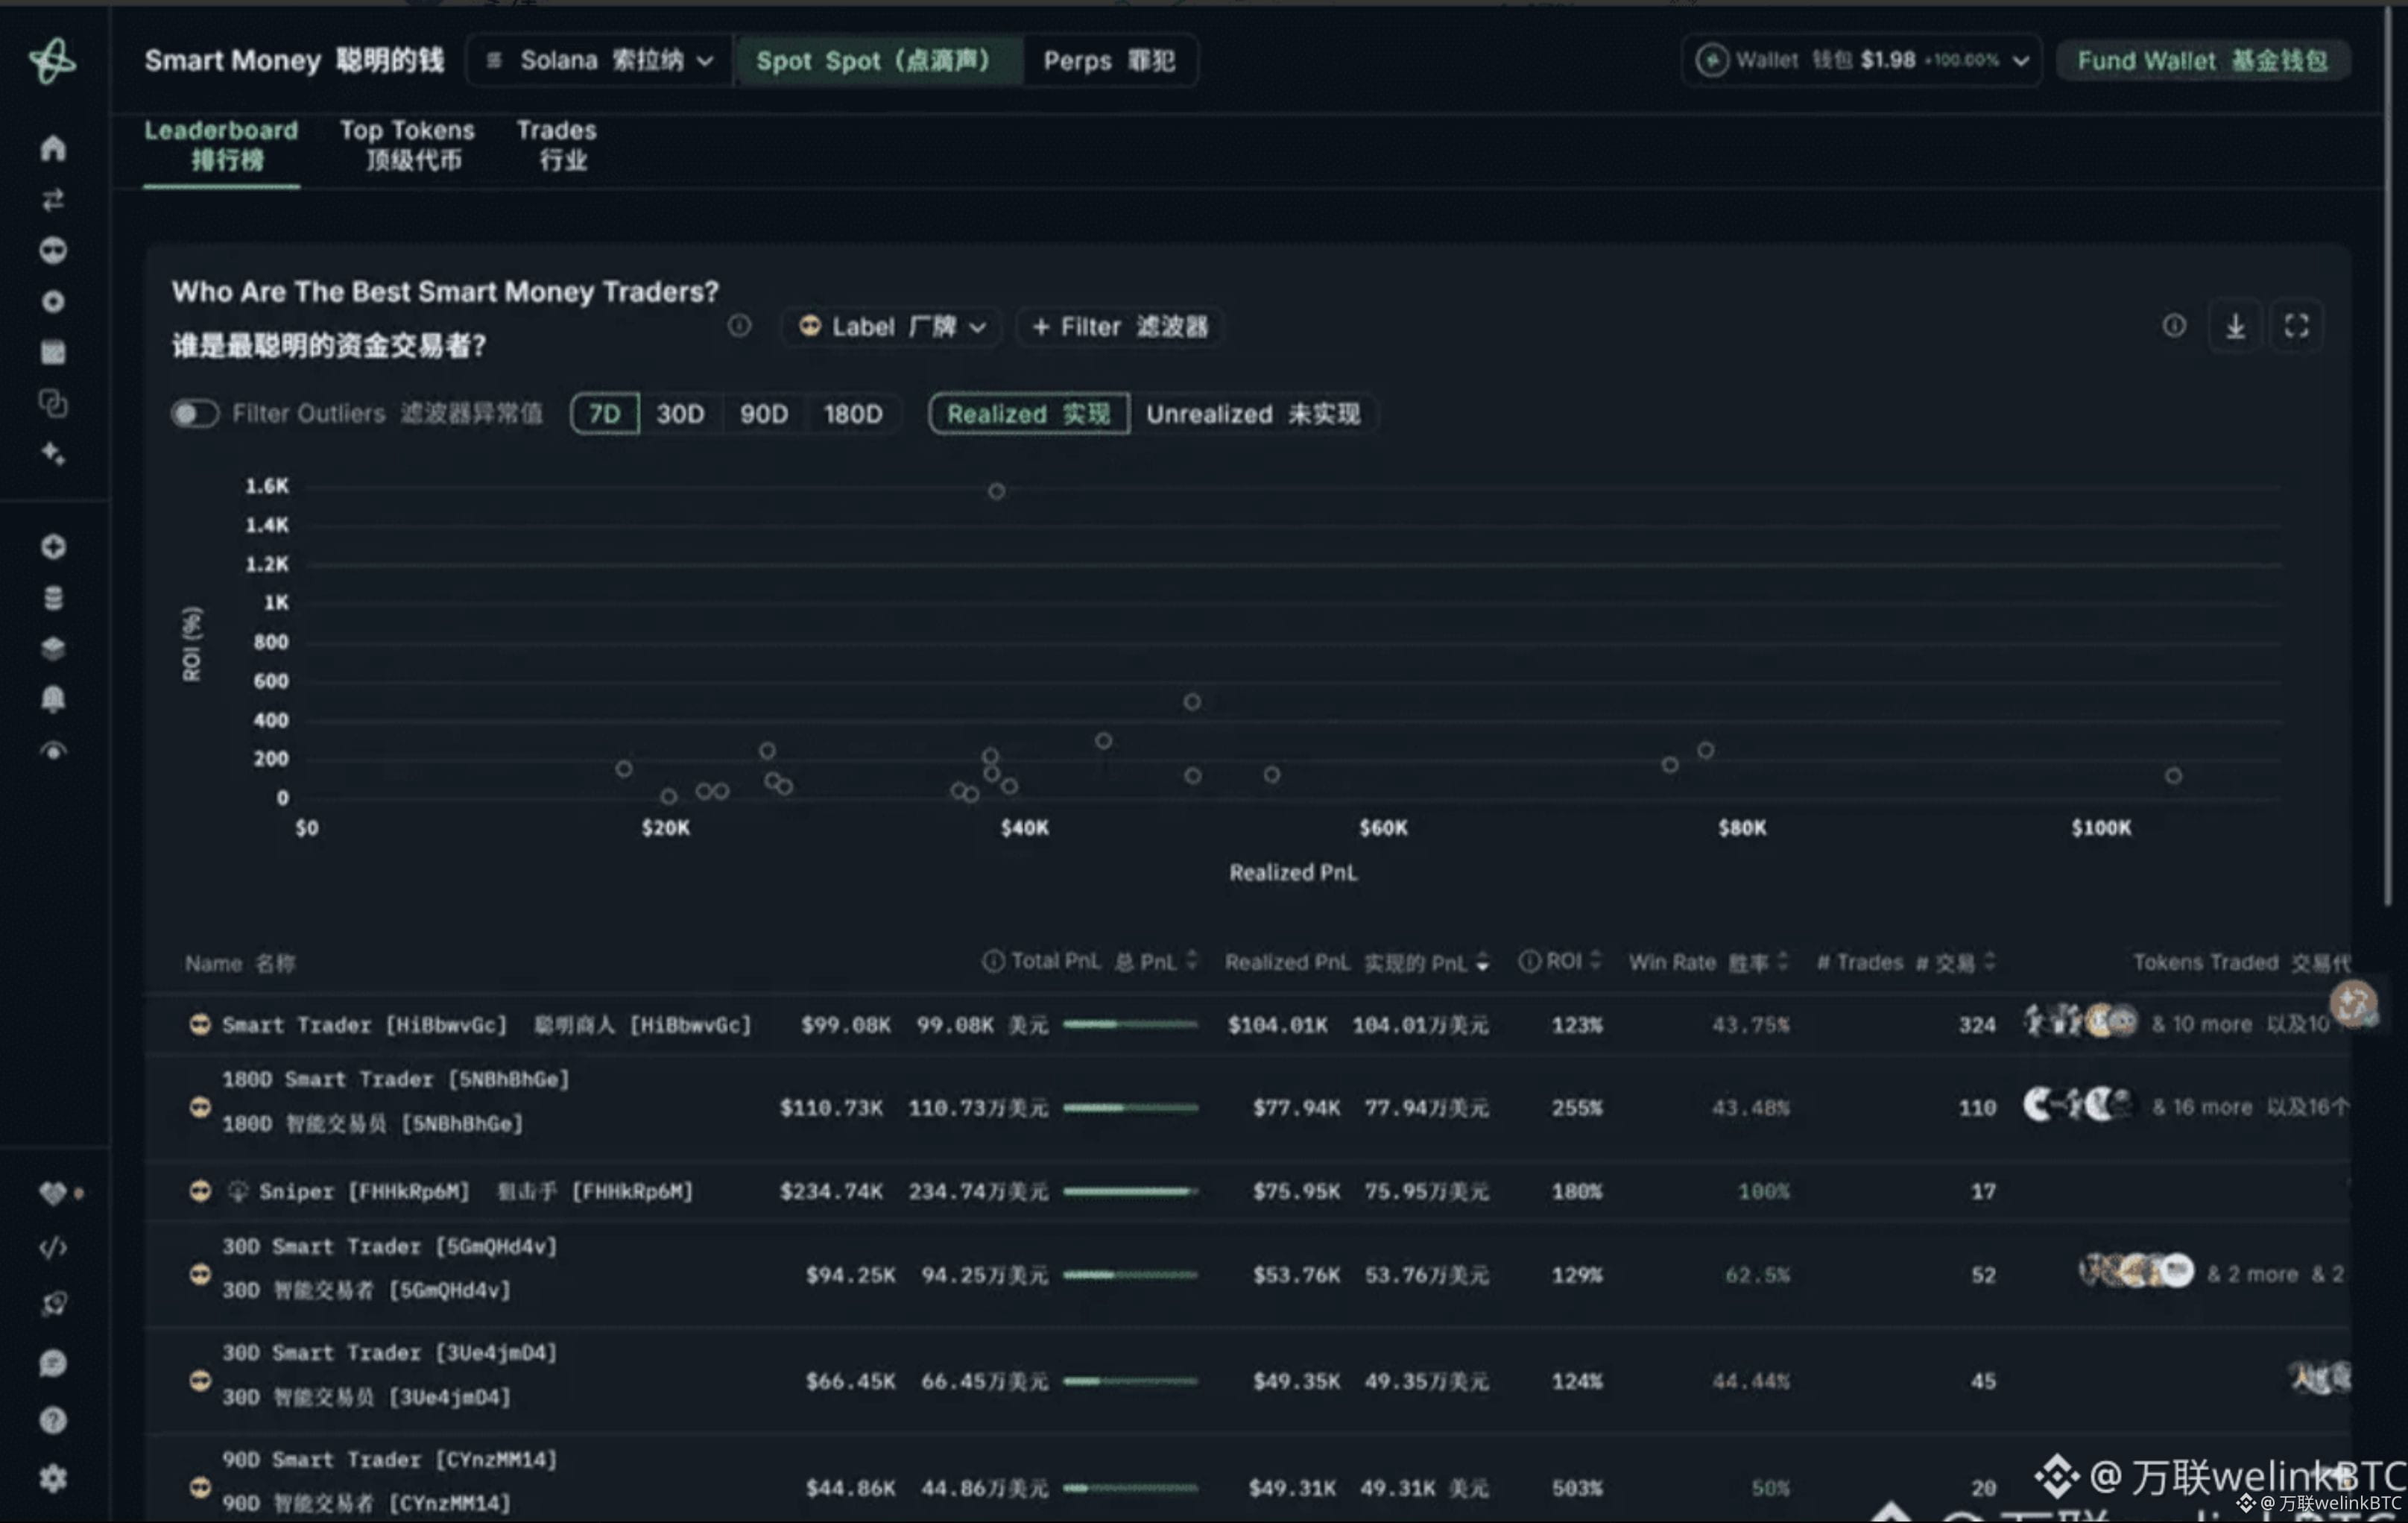
Task: Click PnL progress bar in Sniper row
Action: point(1130,1191)
